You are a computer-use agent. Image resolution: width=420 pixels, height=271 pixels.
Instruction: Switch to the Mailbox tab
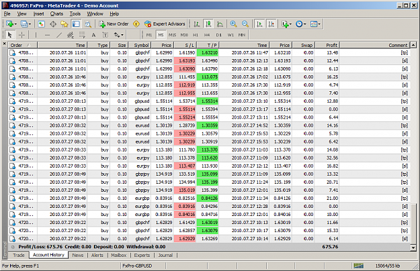click(119, 255)
